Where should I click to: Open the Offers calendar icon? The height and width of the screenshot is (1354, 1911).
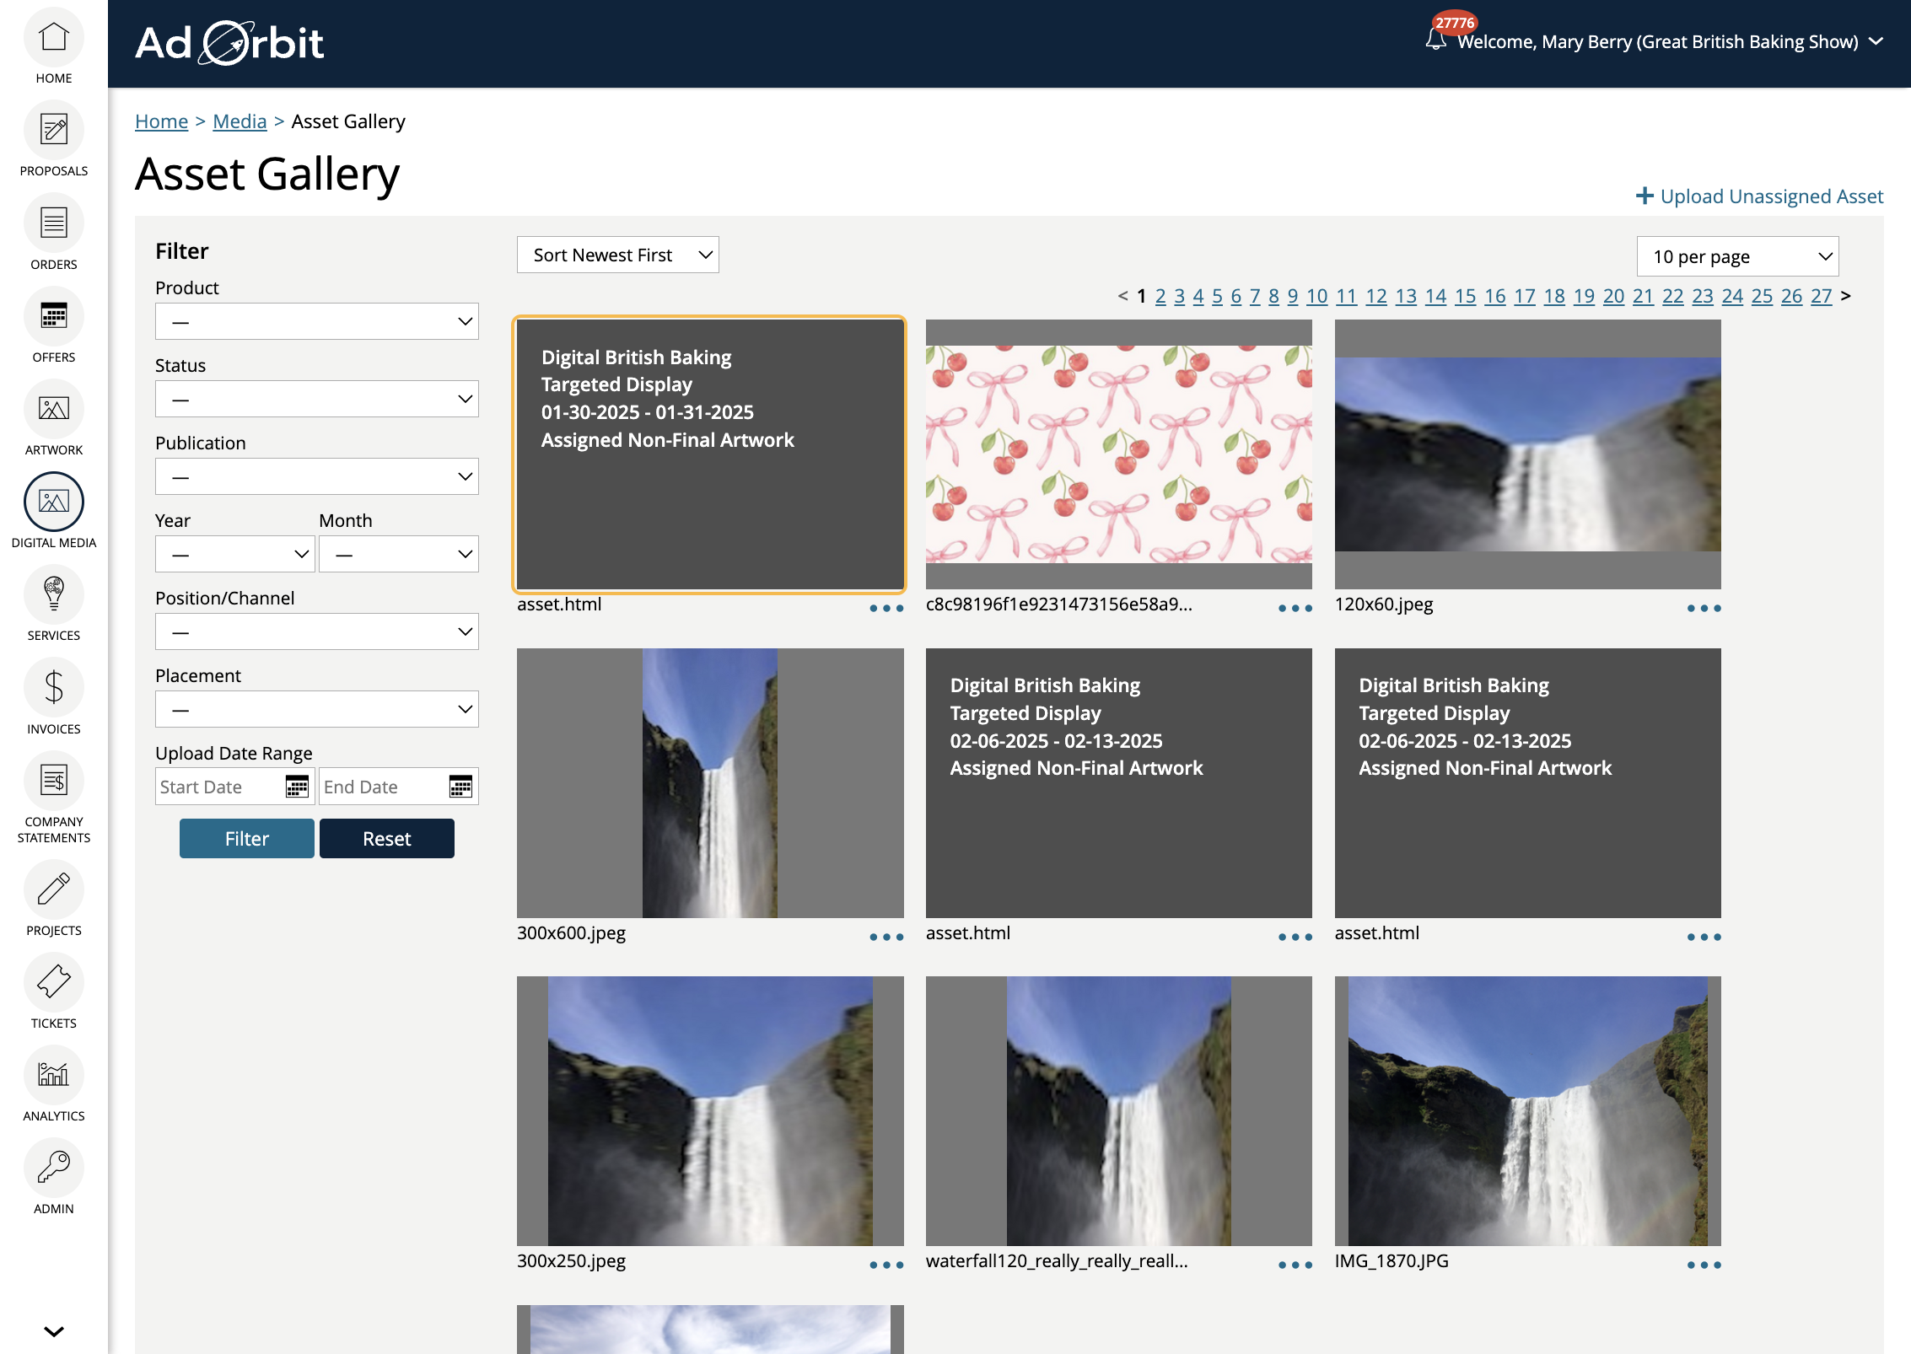[x=54, y=317]
